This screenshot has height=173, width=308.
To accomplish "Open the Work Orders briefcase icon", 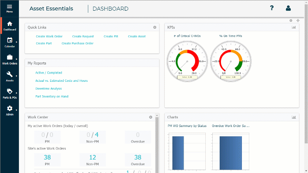I will point(9,57).
